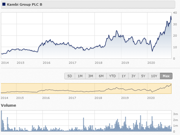Click the 2019 label below main chart
The width and height of the screenshot is (180, 135).
pyautogui.click(x=125, y=63)
